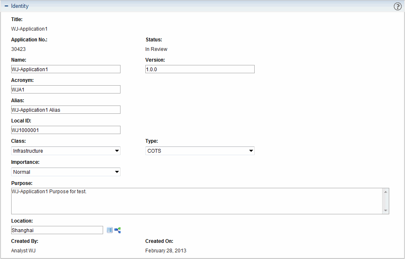Click the Identity section header title
Viewport: 405px width, 259px height.
pyautogui.click(x=20, y=6)
